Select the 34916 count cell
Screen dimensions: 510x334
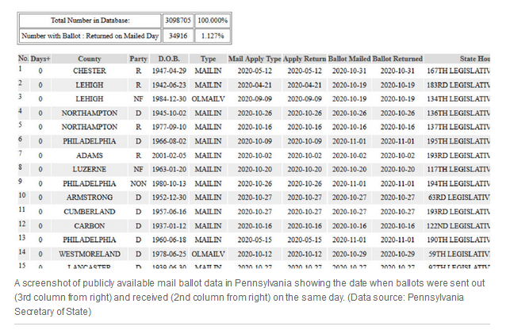click(178, 36)
